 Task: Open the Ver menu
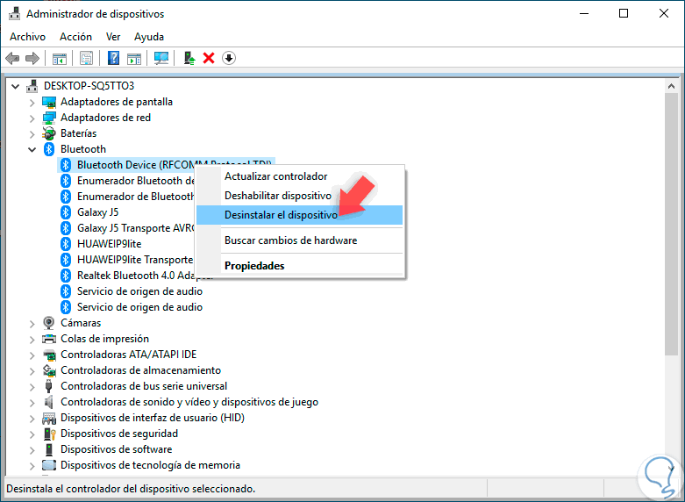(x=113, y=37)
